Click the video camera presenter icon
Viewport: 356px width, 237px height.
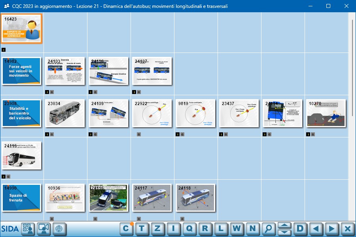click(44, 229)
